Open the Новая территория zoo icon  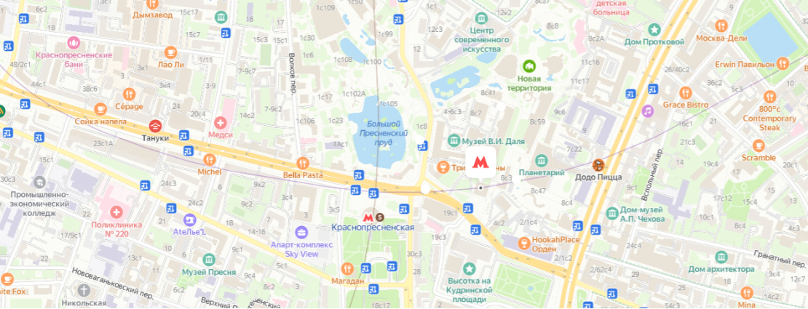[x=529, y=66]
